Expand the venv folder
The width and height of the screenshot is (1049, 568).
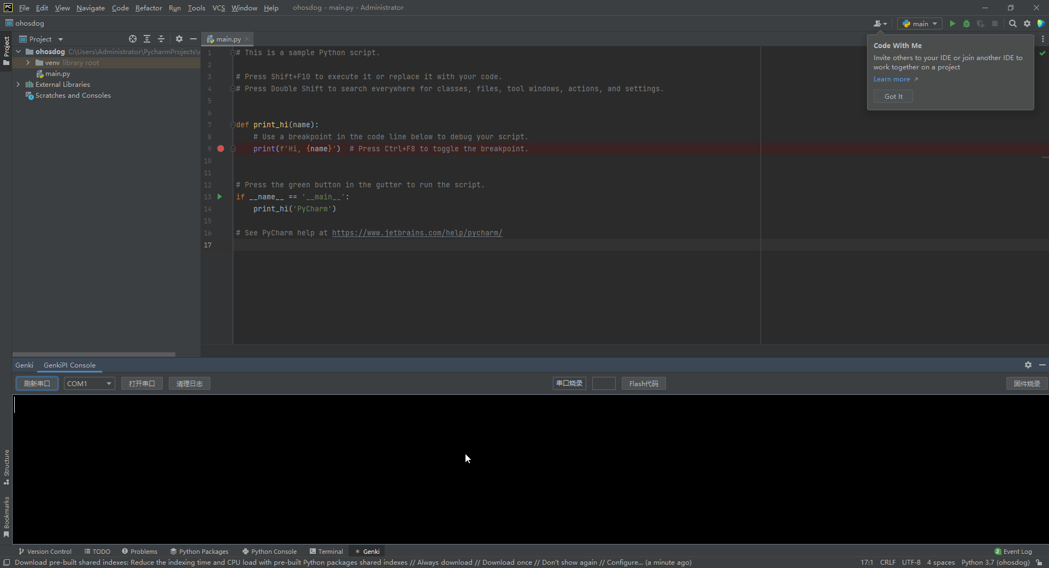pyautogui.click(x=28, y=63)
